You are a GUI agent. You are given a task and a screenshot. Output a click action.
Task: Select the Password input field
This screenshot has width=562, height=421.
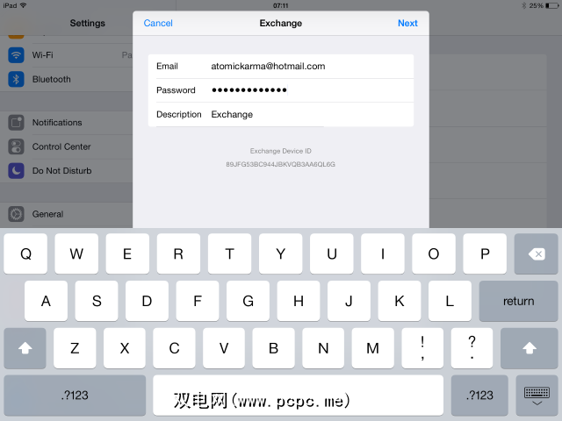coord(281,90)
